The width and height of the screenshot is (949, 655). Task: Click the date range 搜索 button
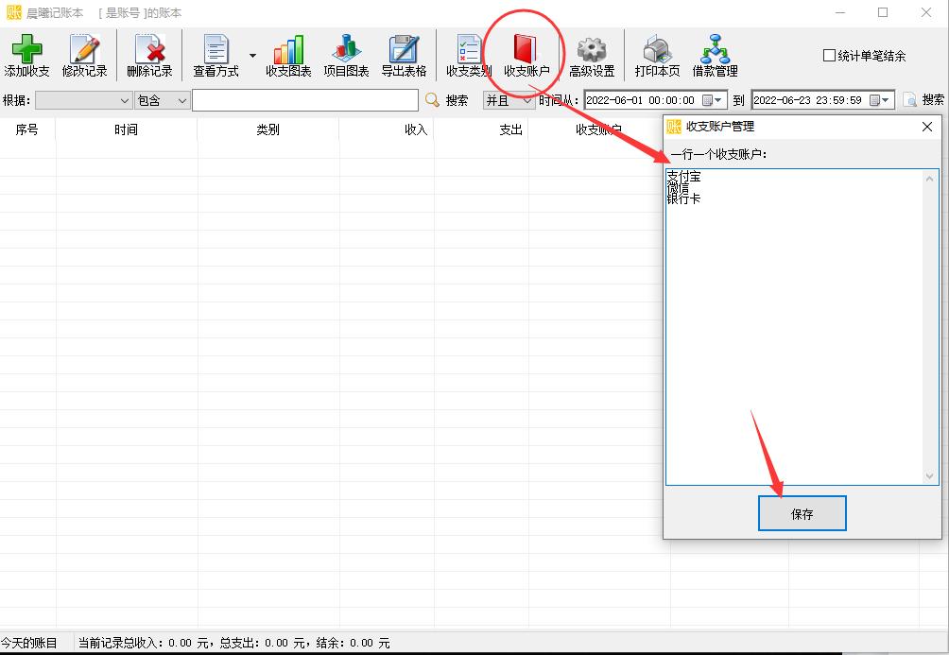pos(923,100)
